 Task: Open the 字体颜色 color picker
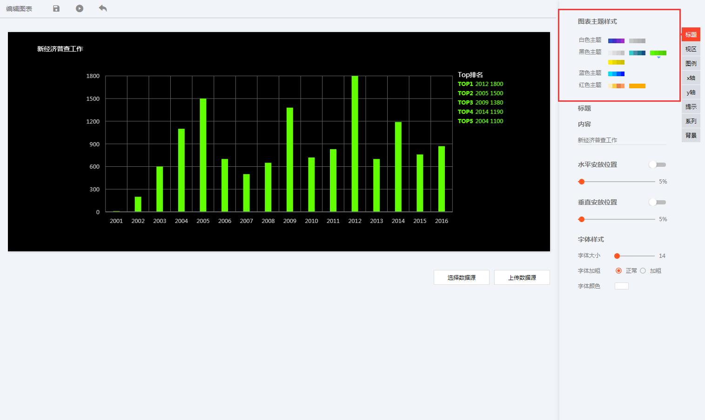[622, 286]
